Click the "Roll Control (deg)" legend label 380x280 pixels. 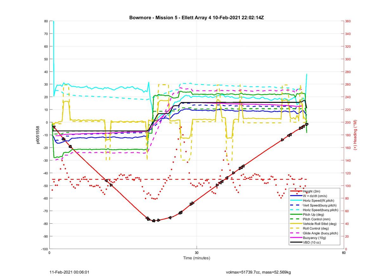point(316,228)
